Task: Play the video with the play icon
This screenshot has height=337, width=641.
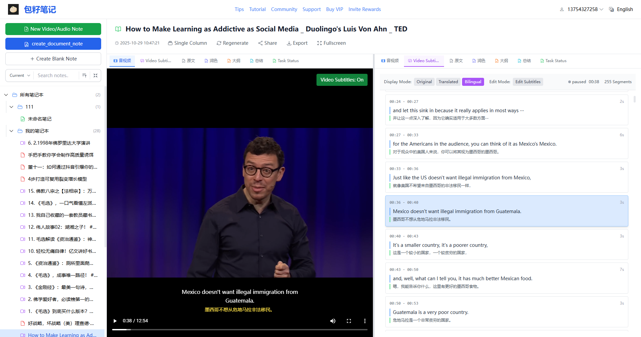Action: pos(115,321)
